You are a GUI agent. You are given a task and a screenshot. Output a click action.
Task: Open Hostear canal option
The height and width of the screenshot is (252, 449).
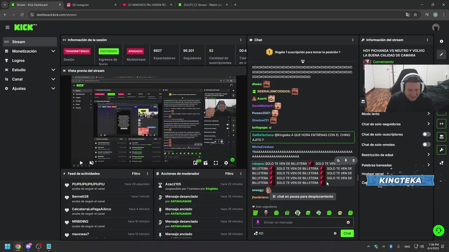[x=373, y=174]
